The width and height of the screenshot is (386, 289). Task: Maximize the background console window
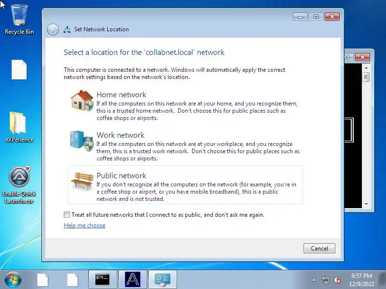tap(347, 57)
